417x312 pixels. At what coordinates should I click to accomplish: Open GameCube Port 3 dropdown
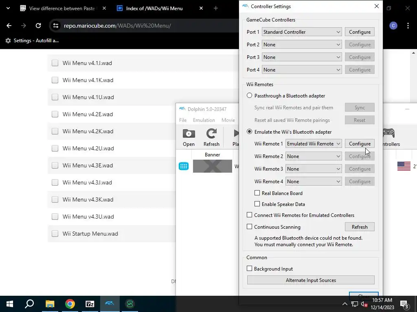tap(302, 57)
